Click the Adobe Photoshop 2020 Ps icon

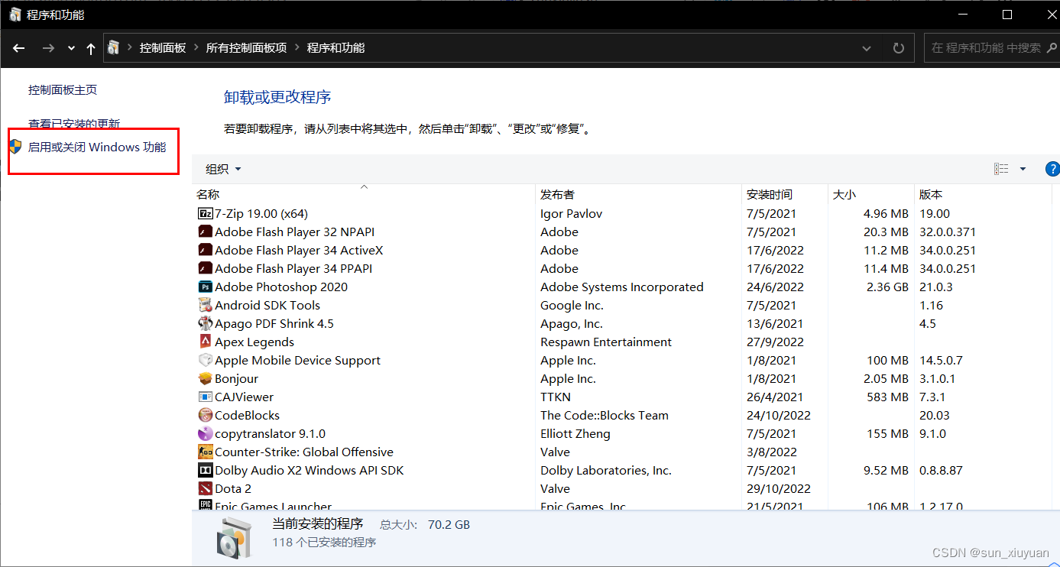point(205,287)
